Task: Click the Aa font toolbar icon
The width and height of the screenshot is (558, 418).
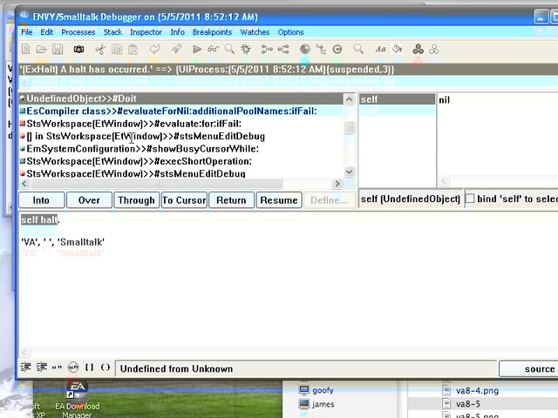Action: [x=380, y=49]
